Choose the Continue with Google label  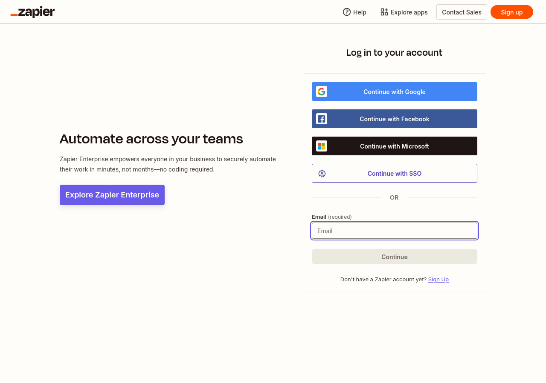[x=394, y=92]
